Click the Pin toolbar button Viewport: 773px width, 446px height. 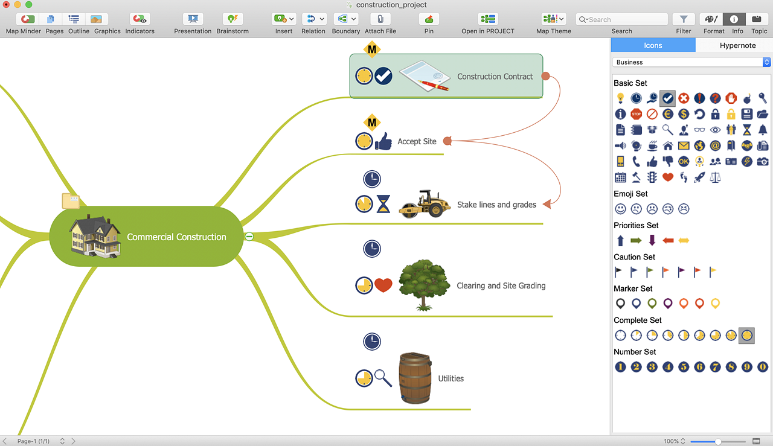[x=429, y=19]
